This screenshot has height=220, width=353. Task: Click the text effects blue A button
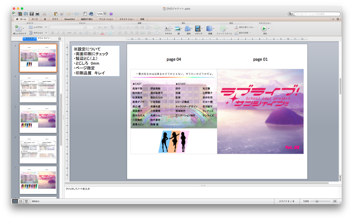110,33
